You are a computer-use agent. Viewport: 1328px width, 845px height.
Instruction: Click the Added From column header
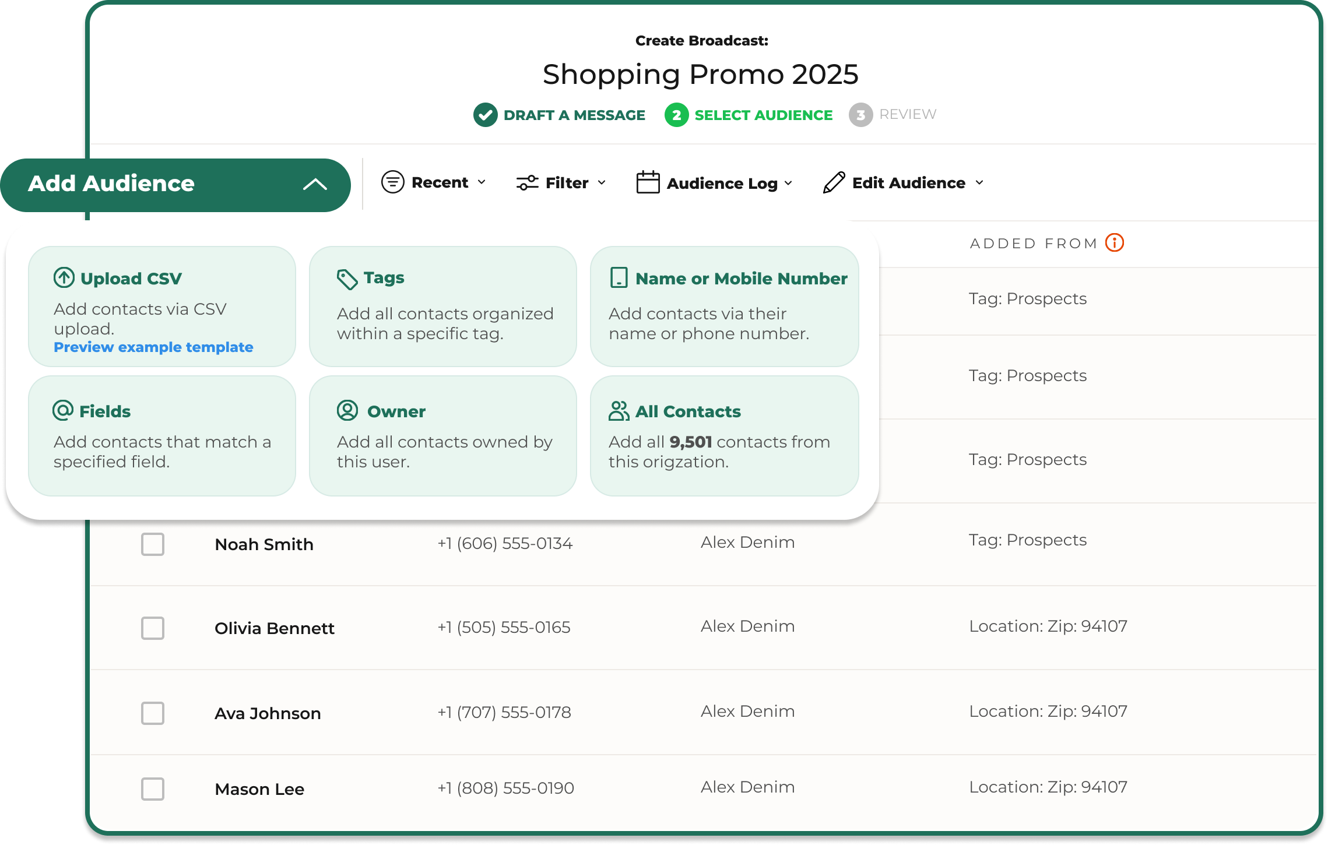pyautogui.click(x=1034, y=243)
